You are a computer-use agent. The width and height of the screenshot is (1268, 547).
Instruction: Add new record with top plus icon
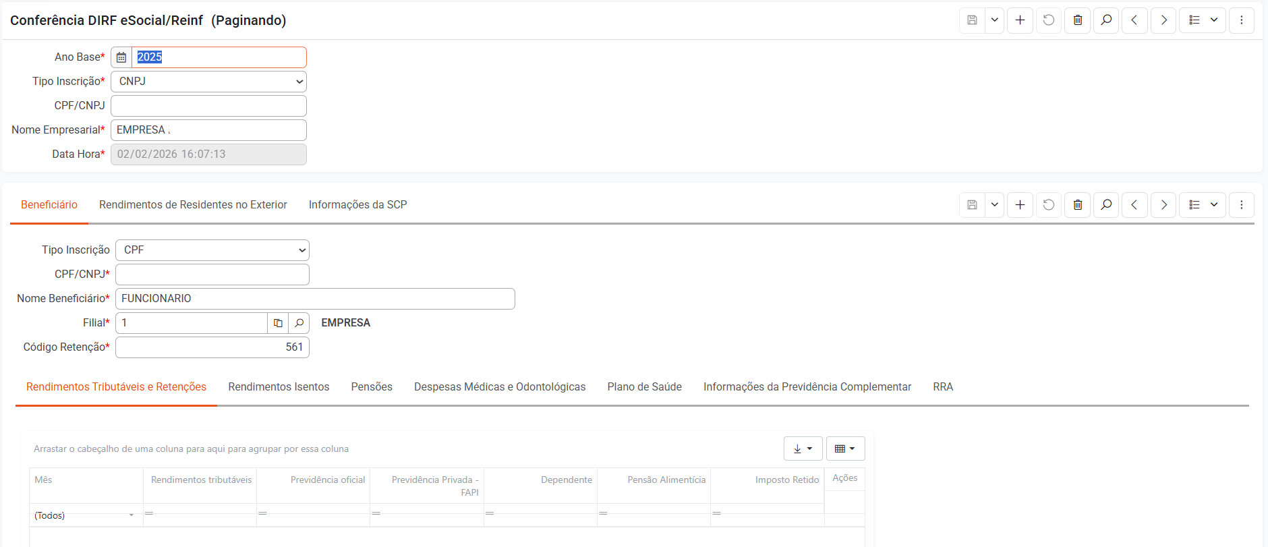click(1020, 20)
